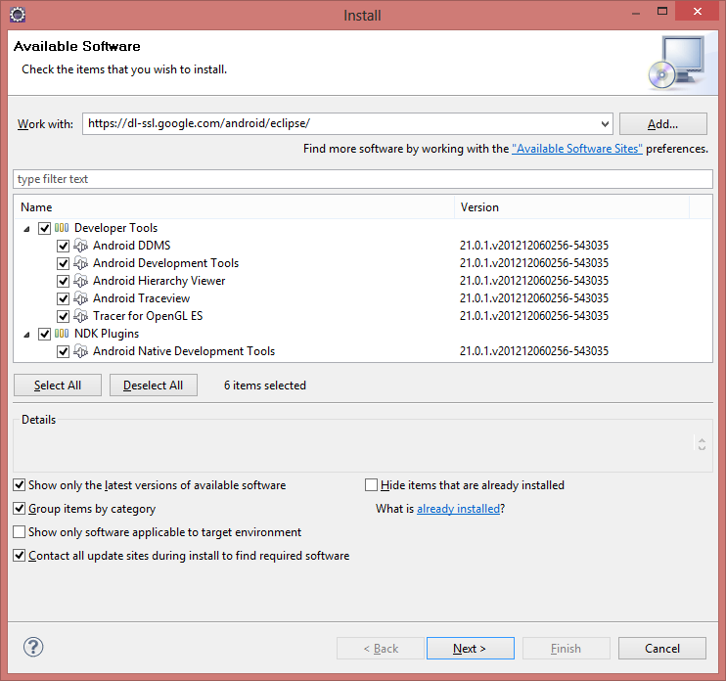Click the Android DDMS plugin icon
The height and width of the screenshot is (681, 726).
pos(81,246)
